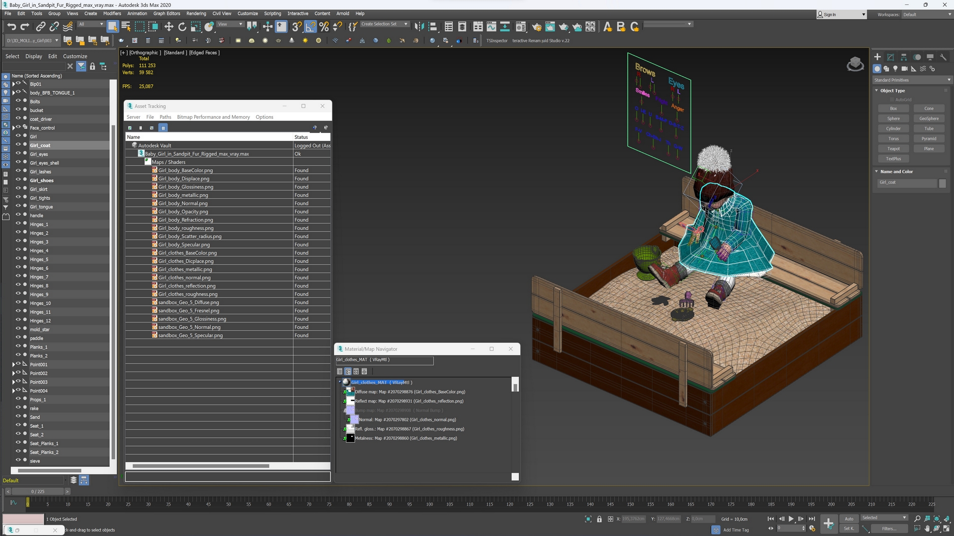954x536 pixels.
Task: Switch to the Motion panel tab
Action: [x=917, y=57]
